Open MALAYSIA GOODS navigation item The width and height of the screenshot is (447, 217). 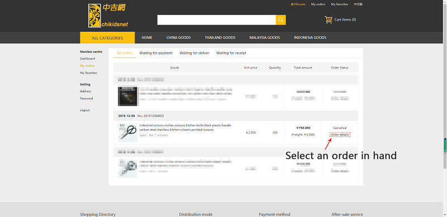tap(264, 37)
